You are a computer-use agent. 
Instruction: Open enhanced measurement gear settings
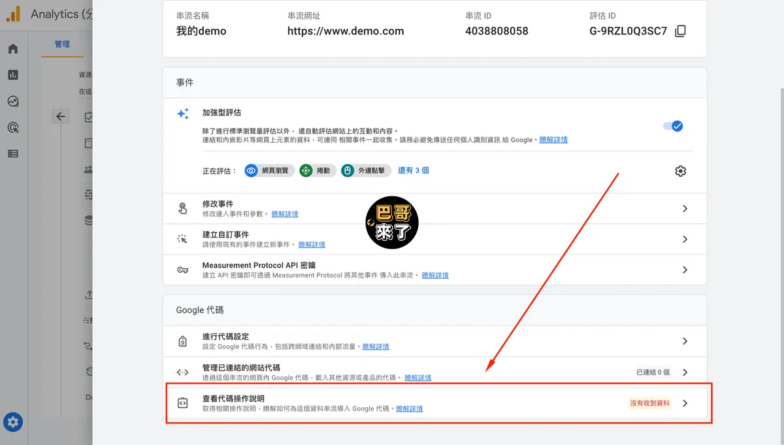pyautogui.click(x=680, y=171)
